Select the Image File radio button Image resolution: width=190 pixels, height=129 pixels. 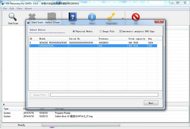pyautogui.click(x=101, y=31)
